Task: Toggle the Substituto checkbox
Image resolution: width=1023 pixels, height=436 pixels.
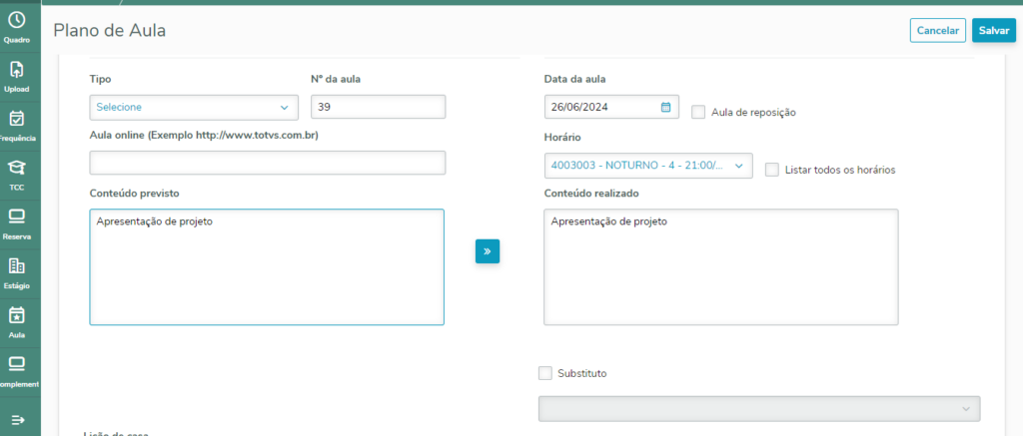Action: pyautogui.click(x=545, y=373)
